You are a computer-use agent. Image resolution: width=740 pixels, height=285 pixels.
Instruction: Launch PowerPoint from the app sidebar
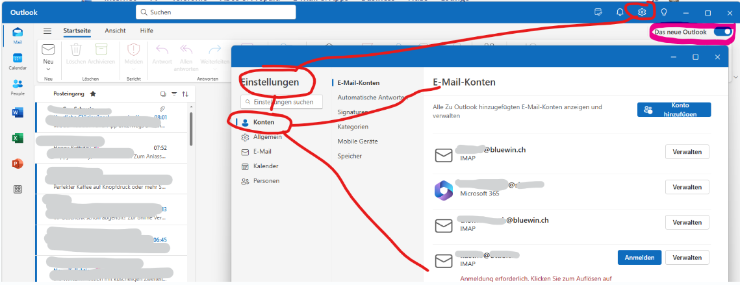tap(18, 164)
